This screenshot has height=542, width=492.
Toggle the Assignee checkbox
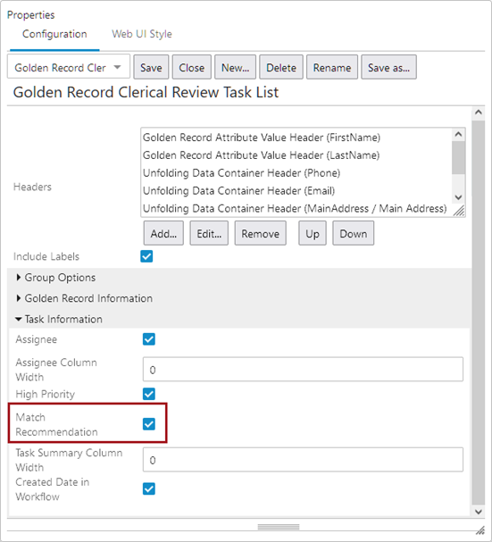point(149,339)
